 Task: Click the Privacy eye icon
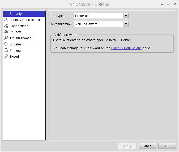pos(6,32)
